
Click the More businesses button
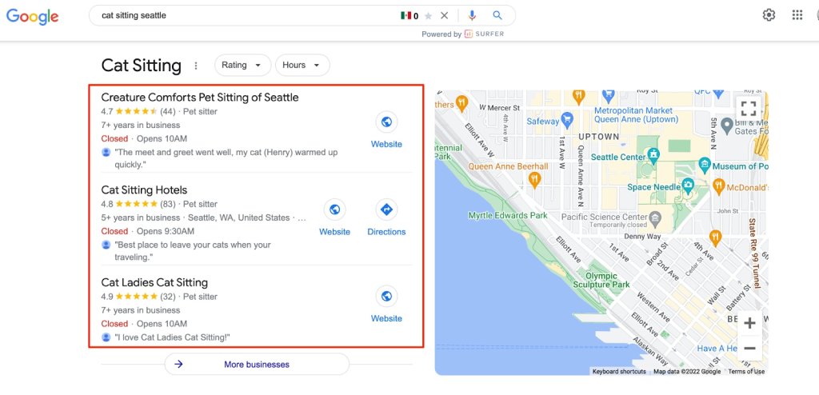tap(257, 364)
